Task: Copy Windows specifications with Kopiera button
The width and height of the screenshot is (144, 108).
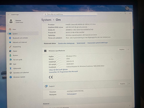Action: (122, 49)
